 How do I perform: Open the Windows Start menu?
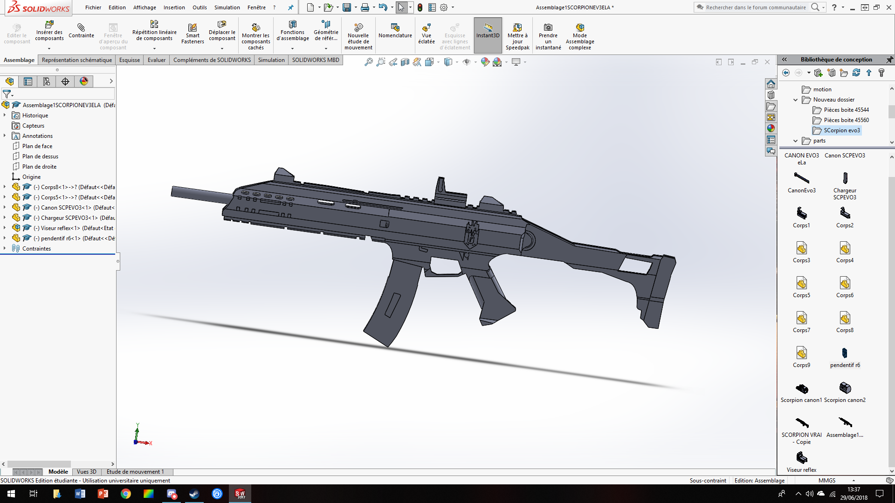tap(11, 494)
